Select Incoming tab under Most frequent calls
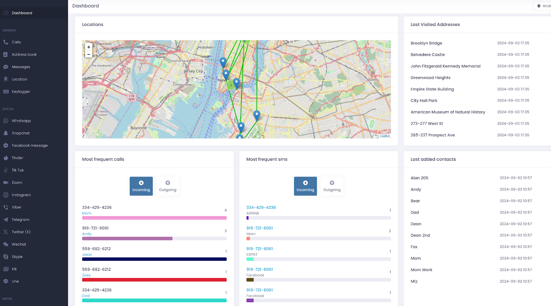This screenshot has height=306, width=551. pos(141,186)
